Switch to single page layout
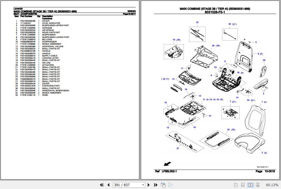This screenshot has width=281, height=189. coord(236,185)
